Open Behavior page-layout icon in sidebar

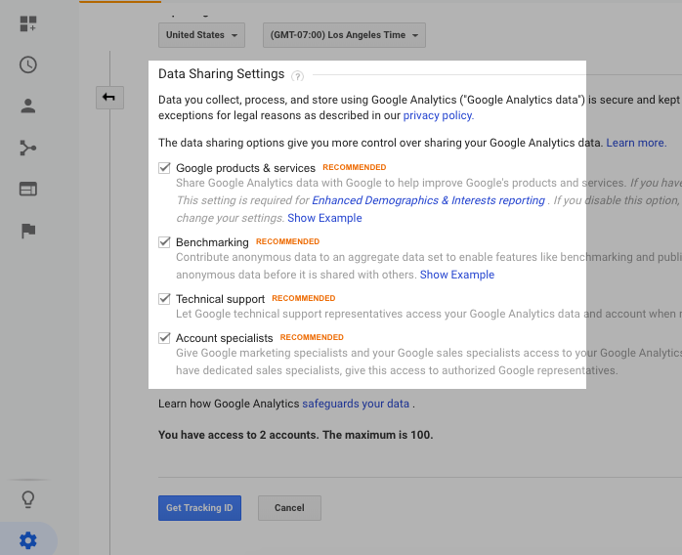tap(27, 190)
